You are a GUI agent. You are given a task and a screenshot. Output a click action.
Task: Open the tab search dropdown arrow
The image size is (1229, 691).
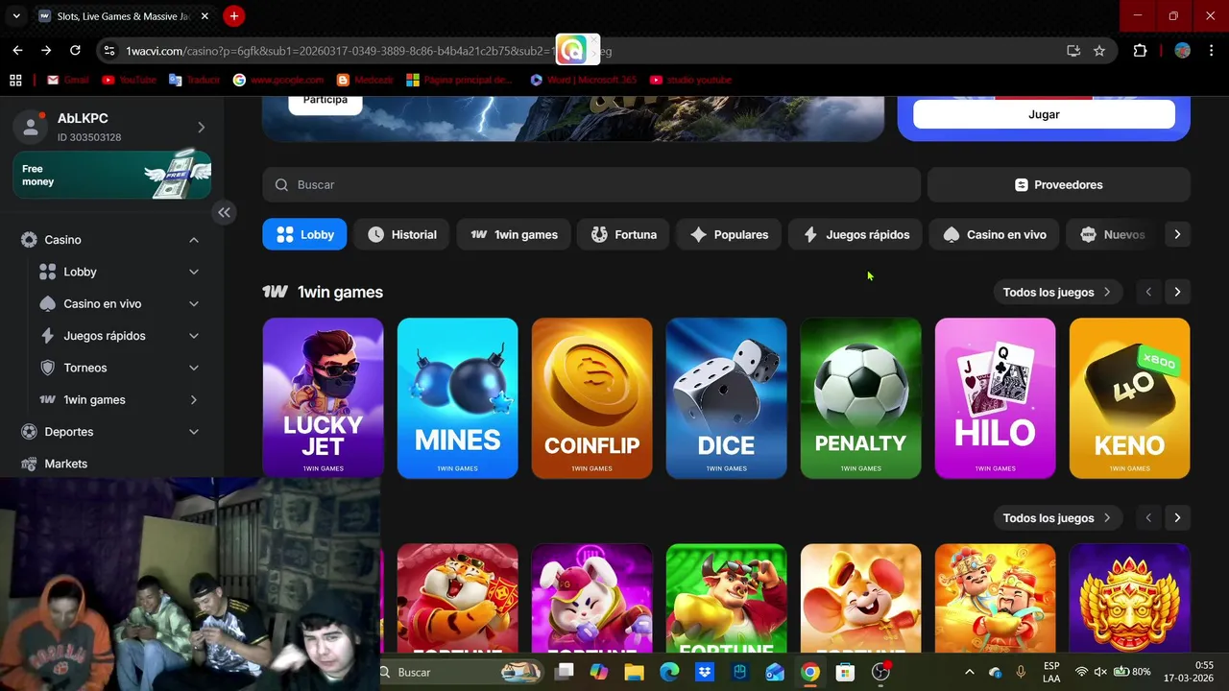[x=16, y=16]
